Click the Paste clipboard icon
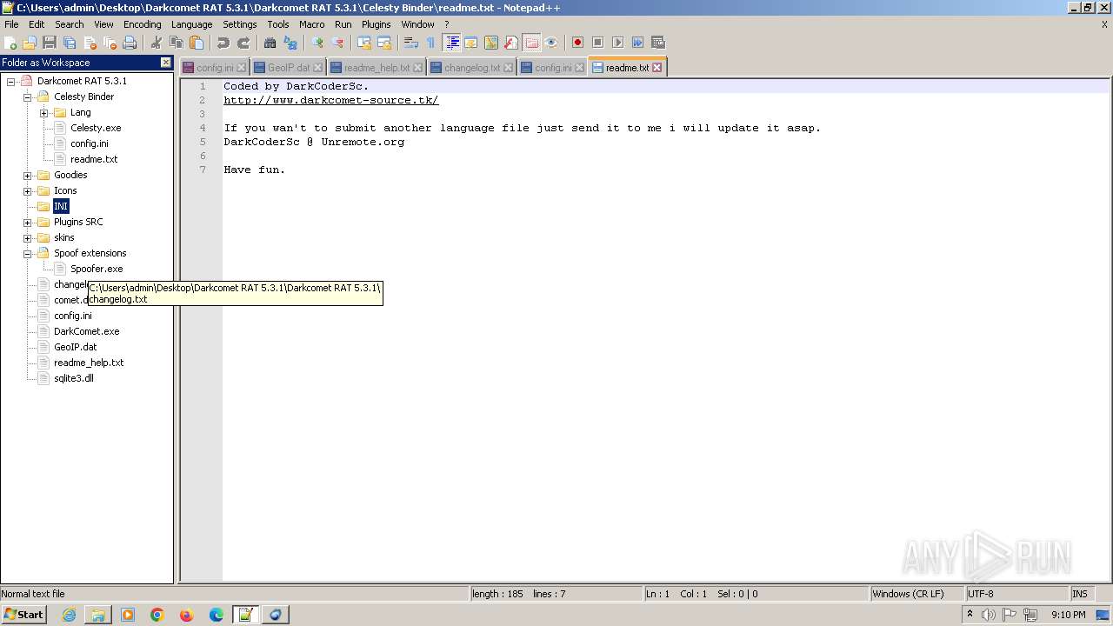Viewport: 1113px width, 626px height. pos(197,43)
